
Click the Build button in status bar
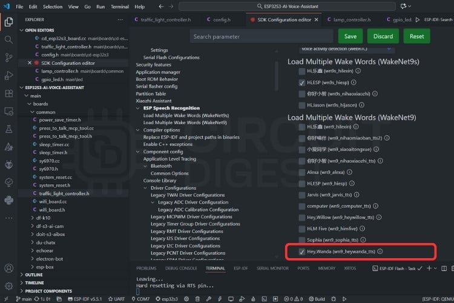tap(317, 299)
